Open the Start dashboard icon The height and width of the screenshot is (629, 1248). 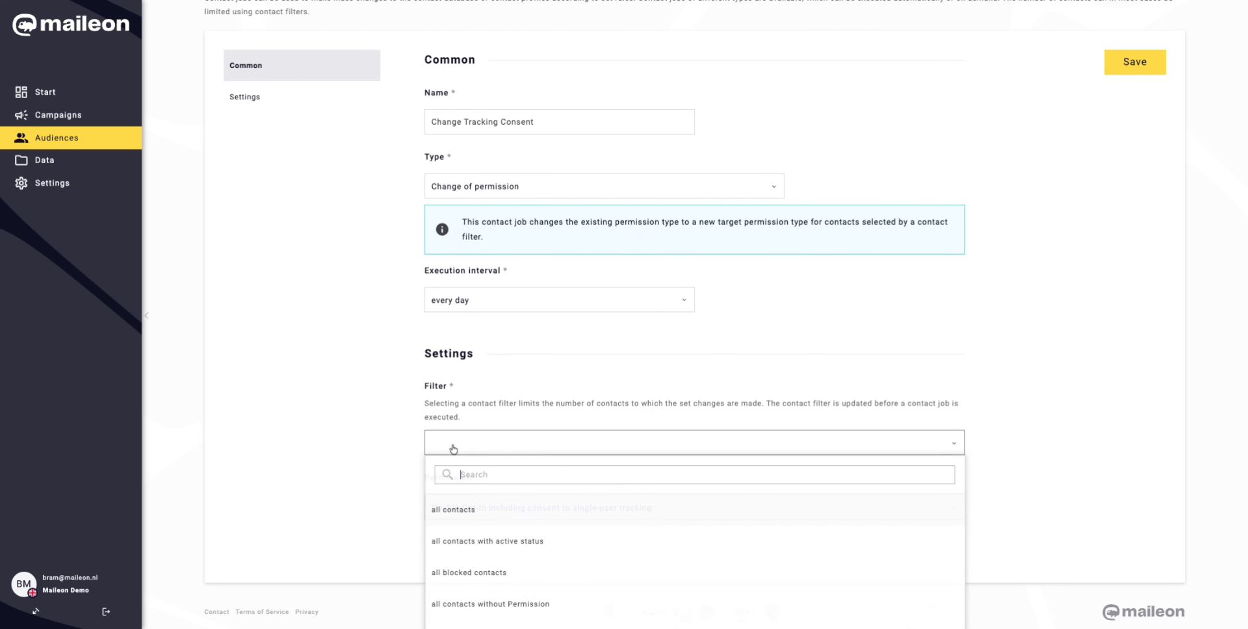pos(21,92)
